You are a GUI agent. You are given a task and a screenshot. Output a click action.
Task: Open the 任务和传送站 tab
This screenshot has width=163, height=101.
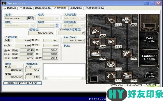pos(94,8)
